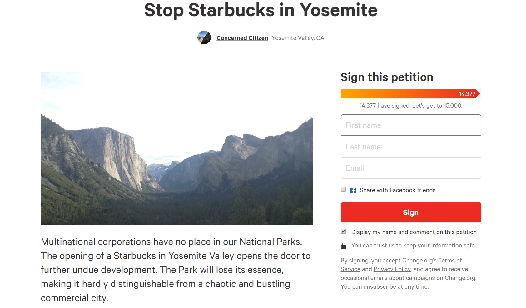Open the Concerned Citizen profile link

[242, 38]
